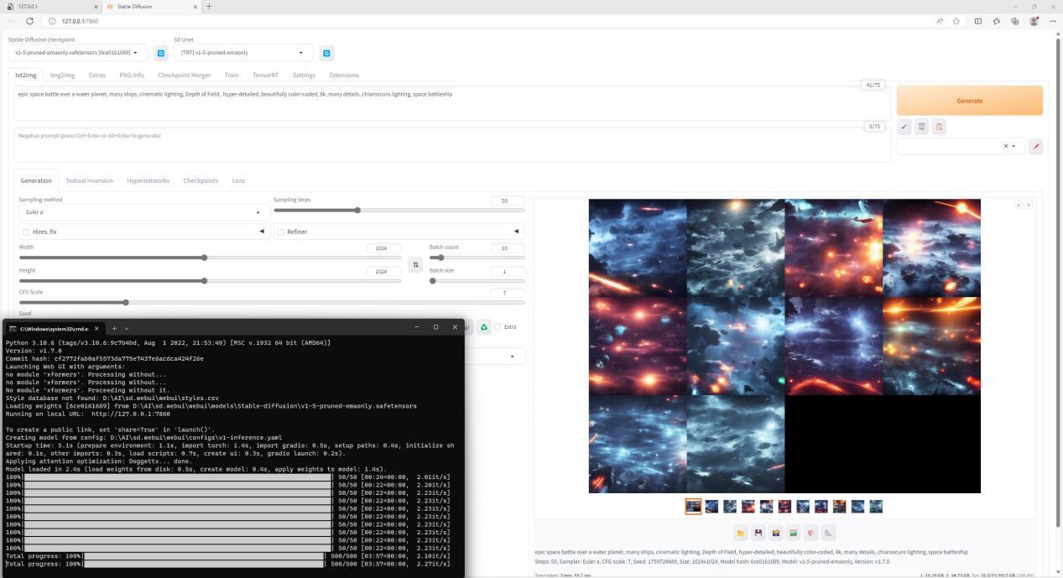The height and width of the screenshot is (578, 1063).
Task: Open the Stable Diffusion checkpoint dropdown
Action: point(80,53)
